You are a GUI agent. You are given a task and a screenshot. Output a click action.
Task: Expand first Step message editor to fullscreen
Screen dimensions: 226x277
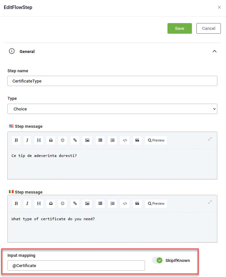[210, 139]
